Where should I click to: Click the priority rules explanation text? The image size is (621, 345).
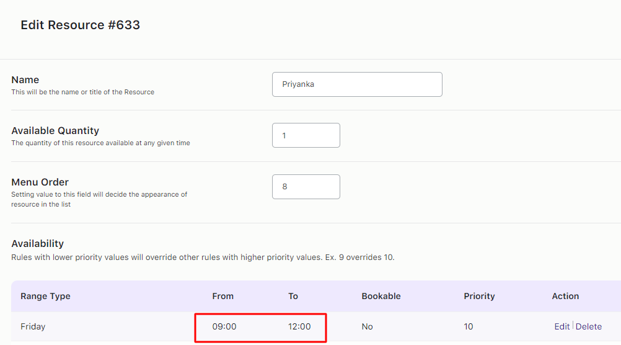203,258
